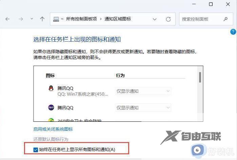Click the icon list vertical scrollbar thumb
The image size is (237, 160).
200,77
